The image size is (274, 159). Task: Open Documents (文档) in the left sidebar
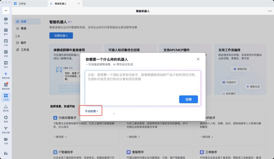[6, 42]
